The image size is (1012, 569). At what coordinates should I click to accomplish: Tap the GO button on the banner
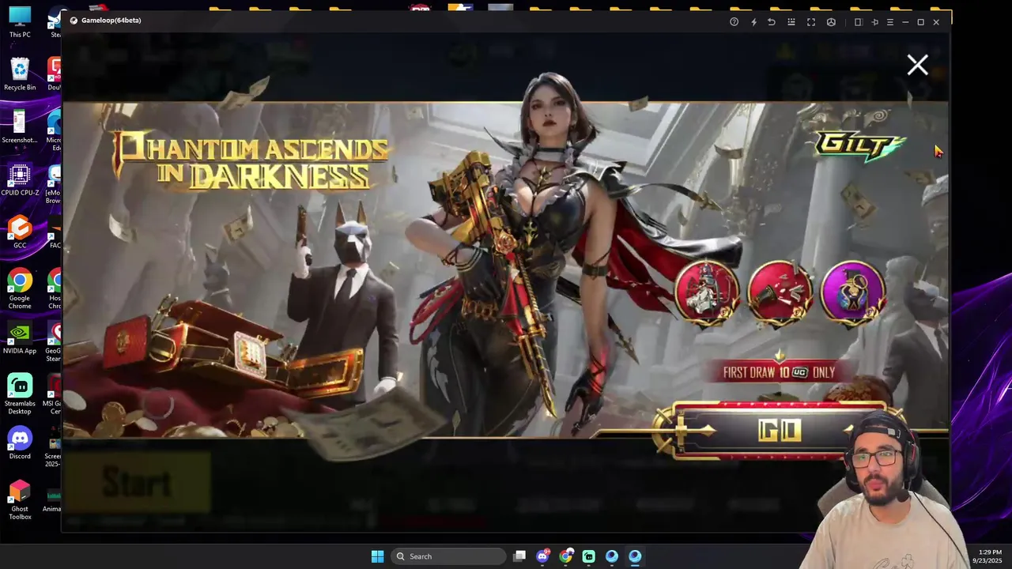(779, 431)
